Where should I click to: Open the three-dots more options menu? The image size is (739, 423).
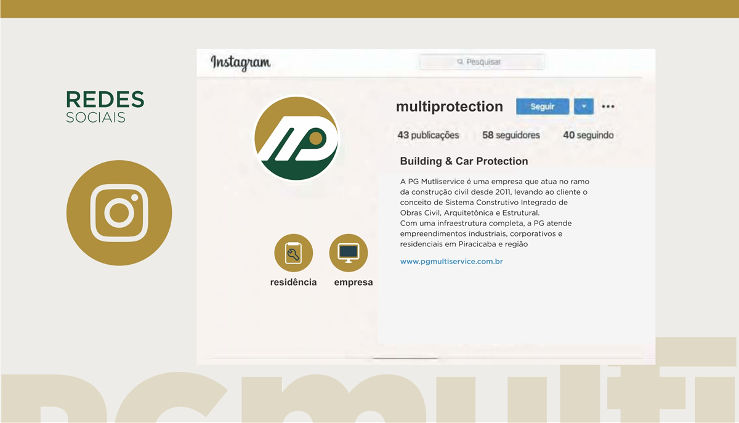[608, 107]
